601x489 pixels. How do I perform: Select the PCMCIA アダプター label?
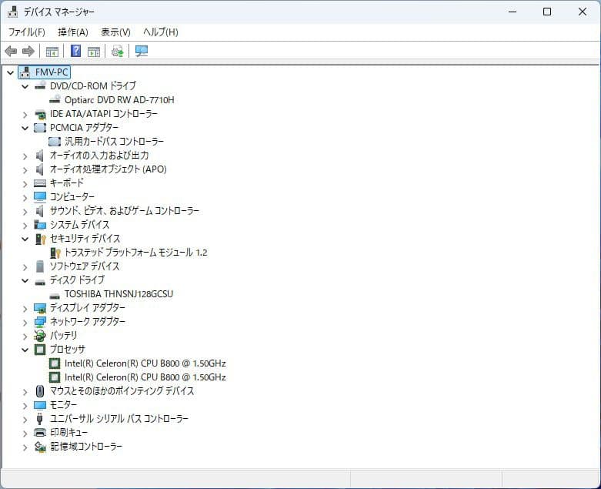click(85, 128)
